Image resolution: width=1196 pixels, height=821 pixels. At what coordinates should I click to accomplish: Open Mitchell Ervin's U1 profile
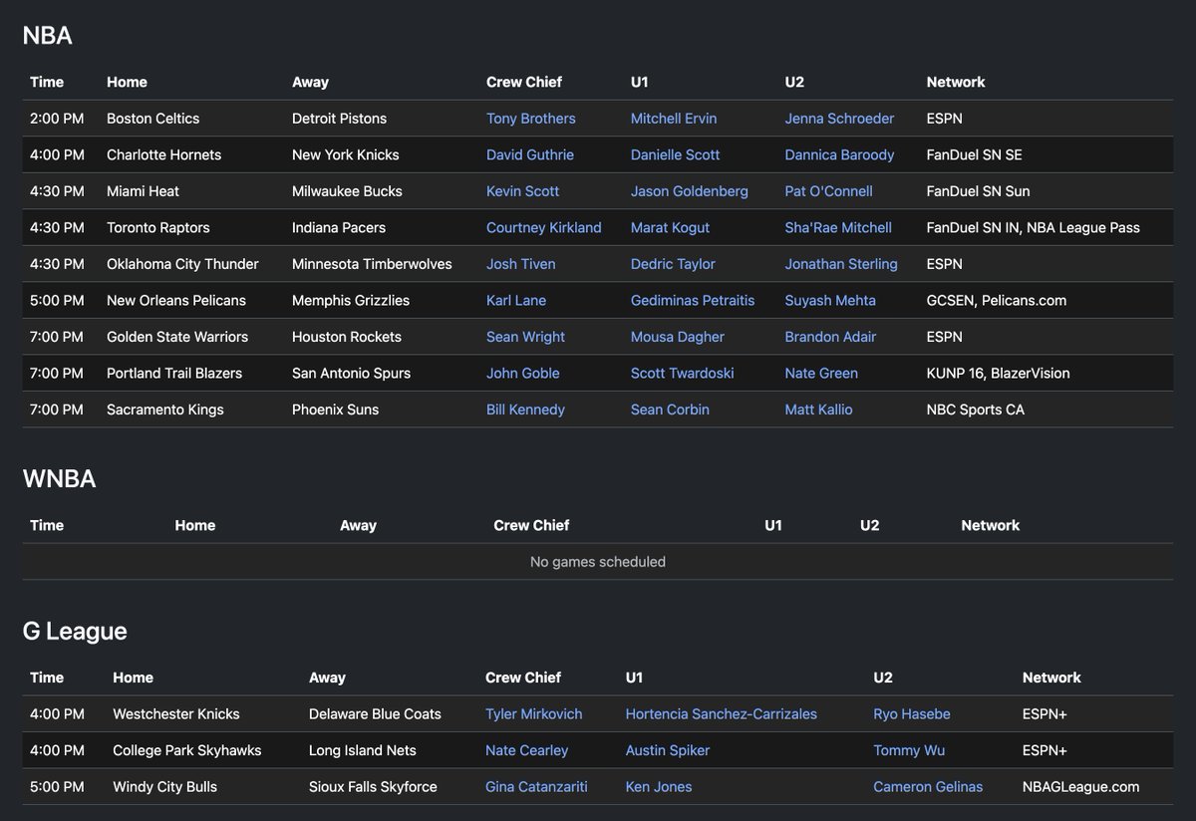pos(673,118)
